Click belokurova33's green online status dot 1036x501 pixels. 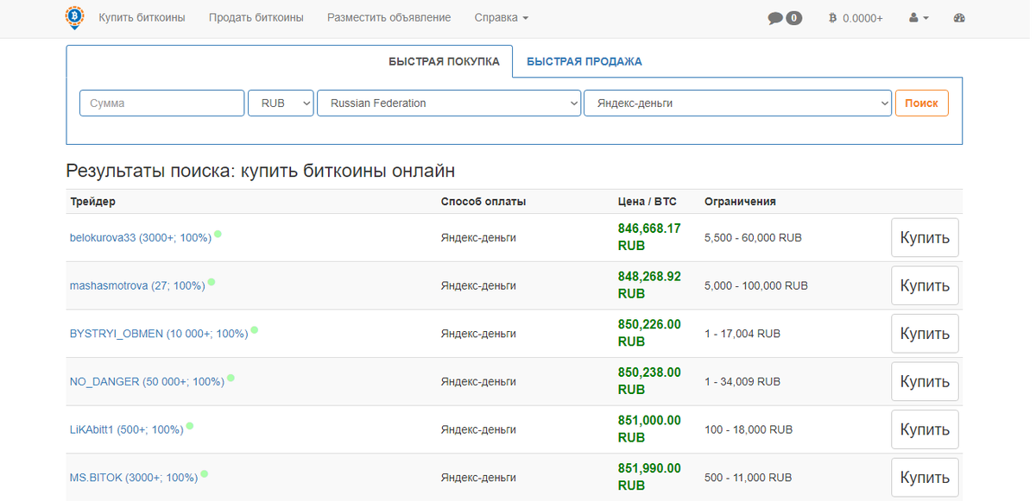[219, 233]
